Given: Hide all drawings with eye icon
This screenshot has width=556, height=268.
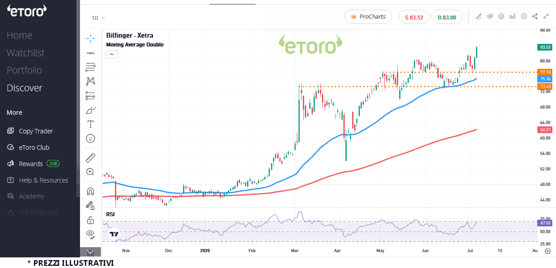Looking at the screenshot, I should tap(90, 233).
